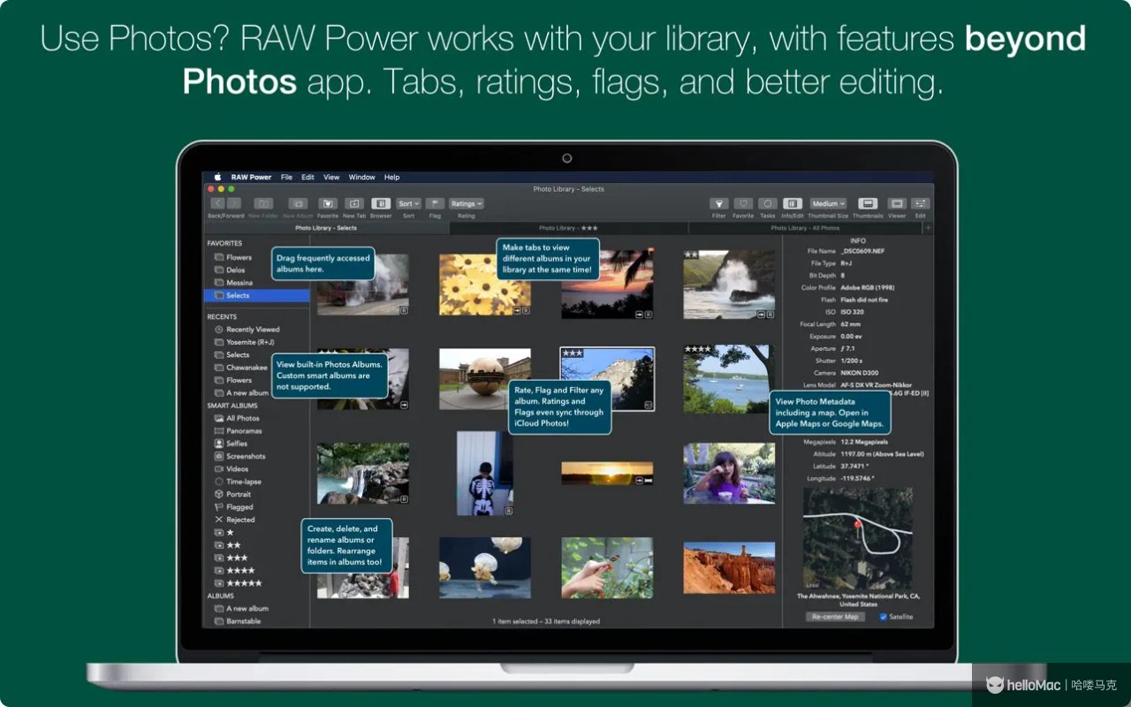Image resolution: width=1131 pixels, height=707 pixels.
Task: Click the Re-center Map button
Action: pos(835,617)
